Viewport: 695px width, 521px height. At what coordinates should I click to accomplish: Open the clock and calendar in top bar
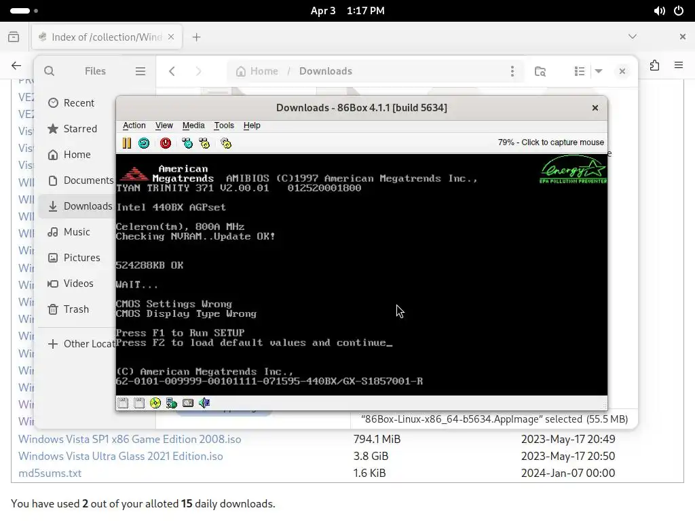(347, 11)
